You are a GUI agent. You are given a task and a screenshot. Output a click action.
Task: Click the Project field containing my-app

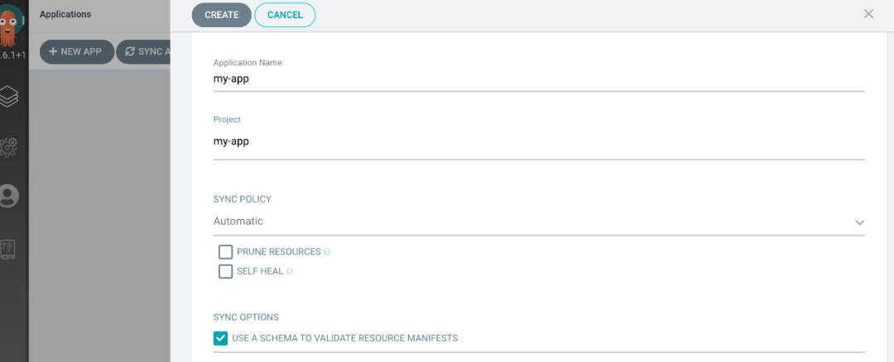tap(538, 141)
